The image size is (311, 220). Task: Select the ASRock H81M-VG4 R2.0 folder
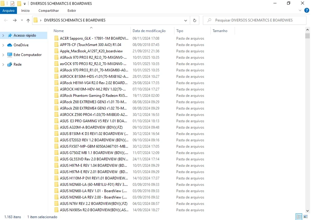94,83
